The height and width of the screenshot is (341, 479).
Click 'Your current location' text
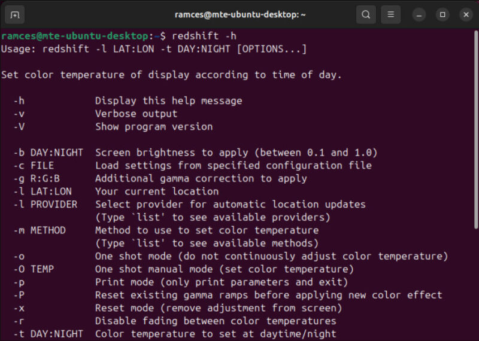click(x=157, y=191)
